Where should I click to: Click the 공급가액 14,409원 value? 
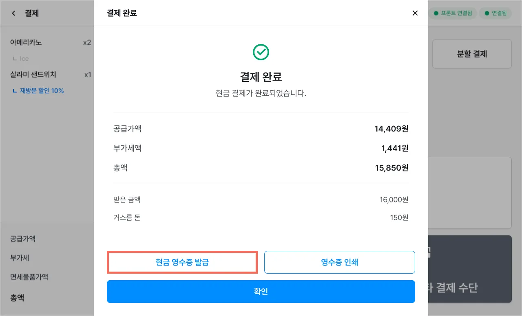[391, 129]
